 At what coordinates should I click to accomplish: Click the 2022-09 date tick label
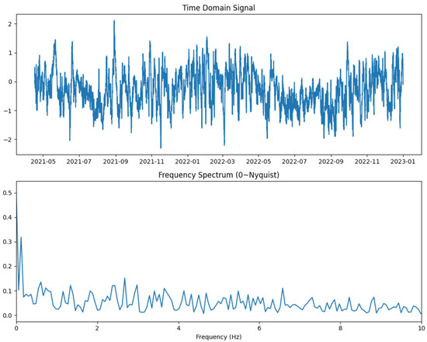click(x=332, y=162)
